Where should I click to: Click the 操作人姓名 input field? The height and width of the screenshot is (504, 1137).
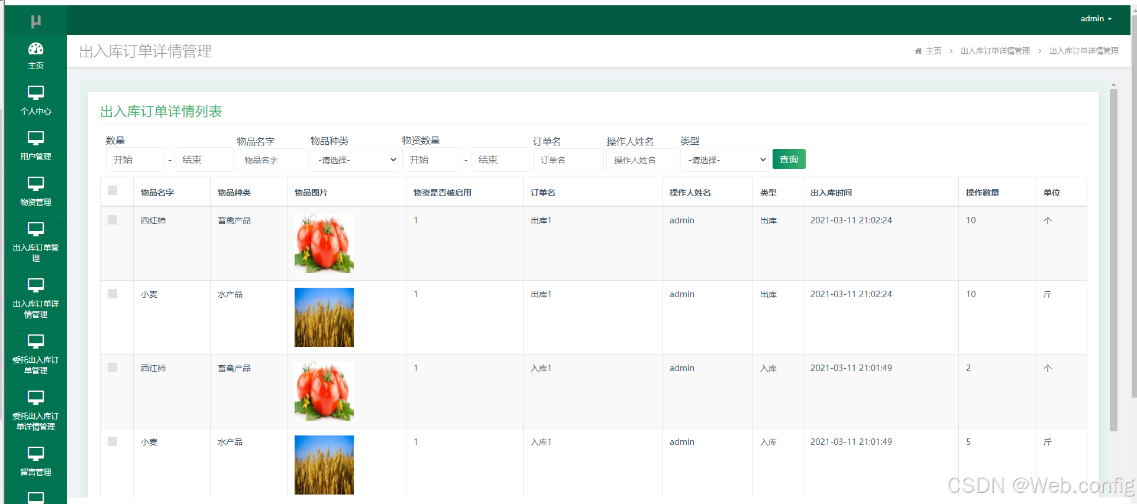point(642,160)
